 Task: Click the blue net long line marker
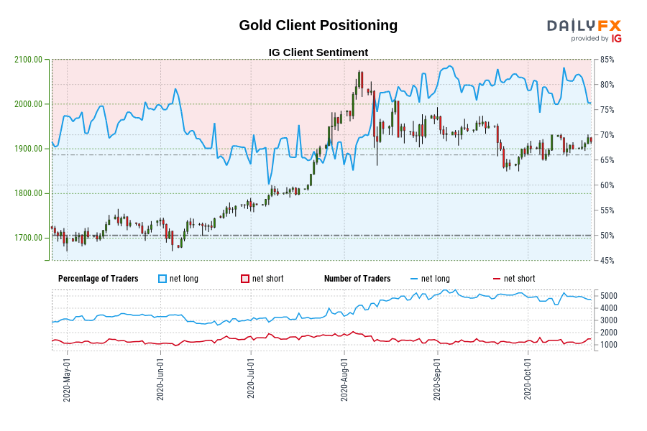click(414, 279)
